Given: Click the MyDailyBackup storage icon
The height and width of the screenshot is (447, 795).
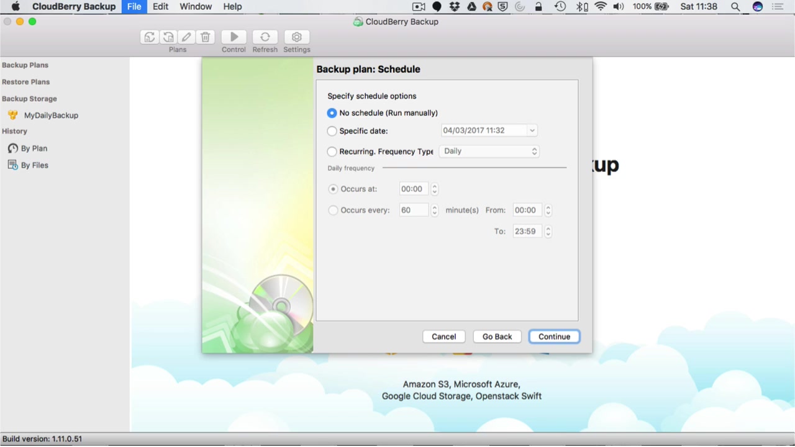Looking at the screenshot, I should (x=13, y=115).
